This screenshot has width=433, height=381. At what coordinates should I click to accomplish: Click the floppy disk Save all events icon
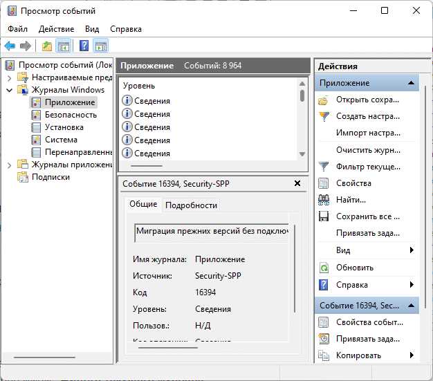[x=323, y=216]
